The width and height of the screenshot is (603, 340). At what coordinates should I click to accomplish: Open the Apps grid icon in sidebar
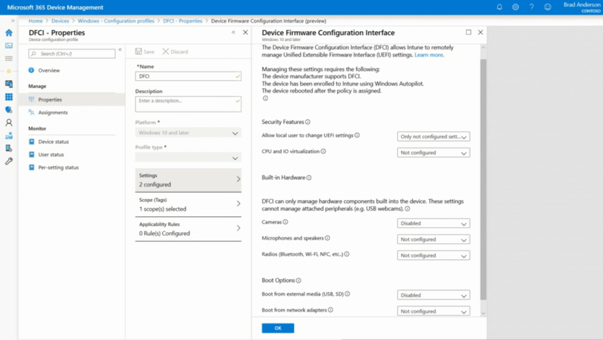[9, 97]
